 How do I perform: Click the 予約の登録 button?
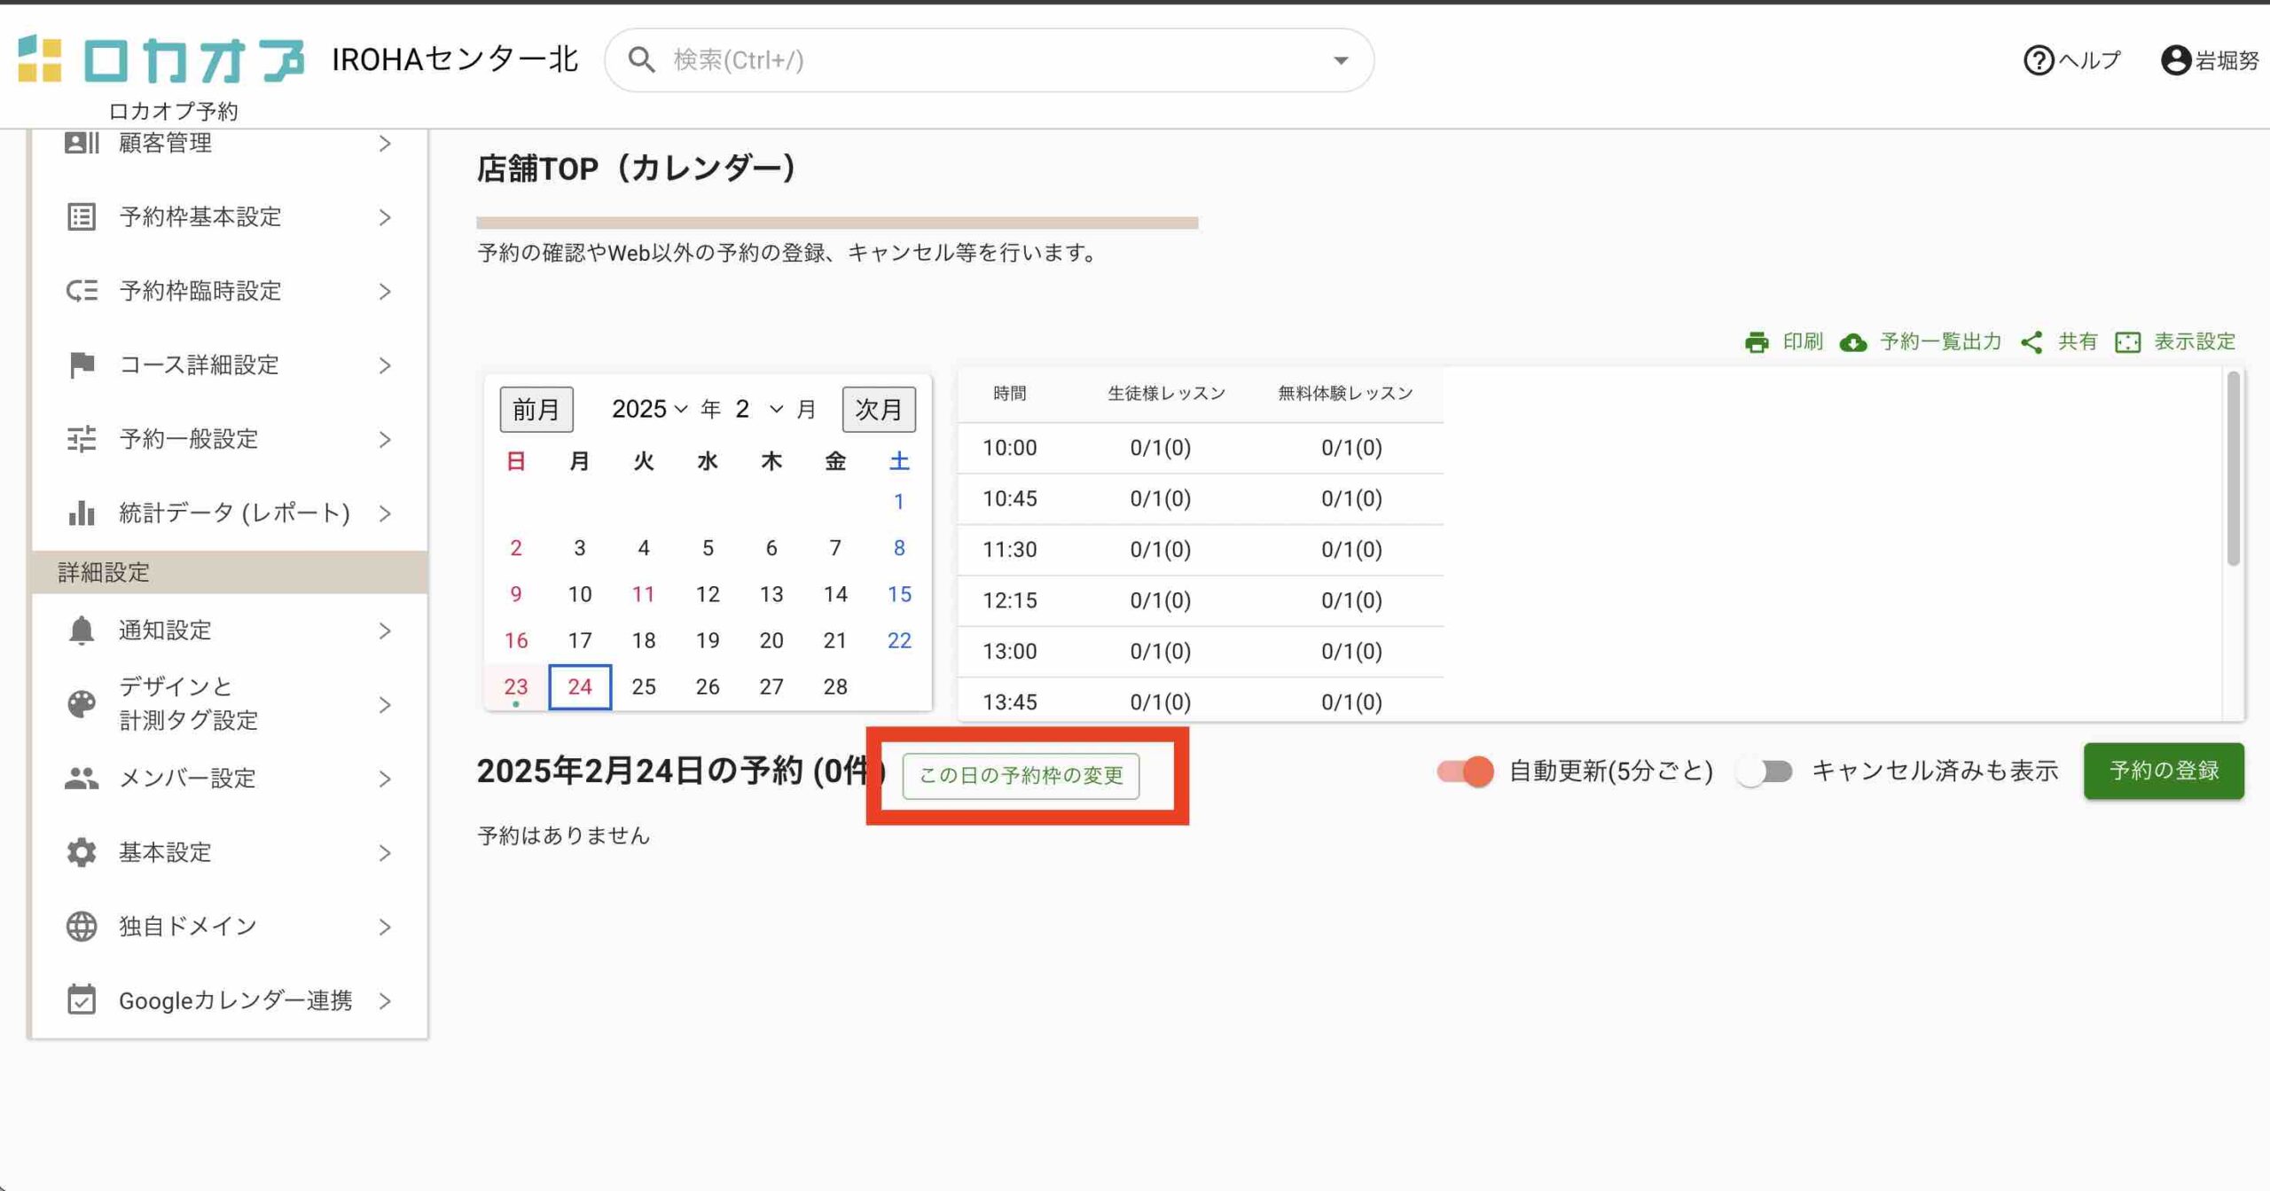2163,771
